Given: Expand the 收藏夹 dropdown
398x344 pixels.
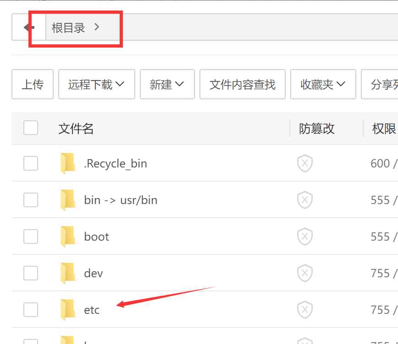Looking at the screenshot, I should pos(323,84).
